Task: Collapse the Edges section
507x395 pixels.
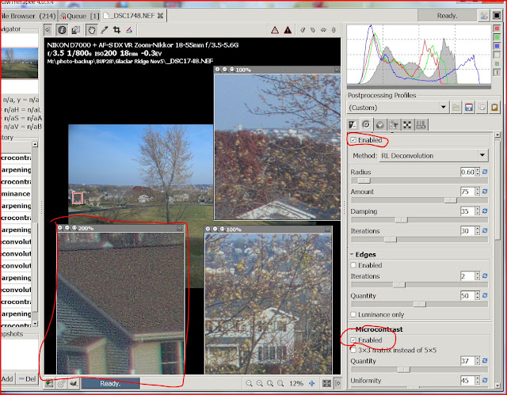Action: coord(352,255)
